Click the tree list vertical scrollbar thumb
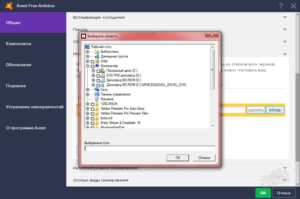300x199 pixels. tap(212, 70)
